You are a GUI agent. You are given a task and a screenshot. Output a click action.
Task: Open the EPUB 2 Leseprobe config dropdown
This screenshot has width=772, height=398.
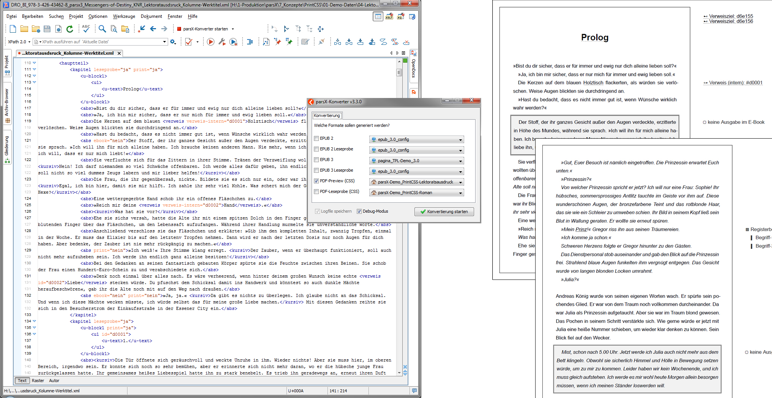[416, 150]
